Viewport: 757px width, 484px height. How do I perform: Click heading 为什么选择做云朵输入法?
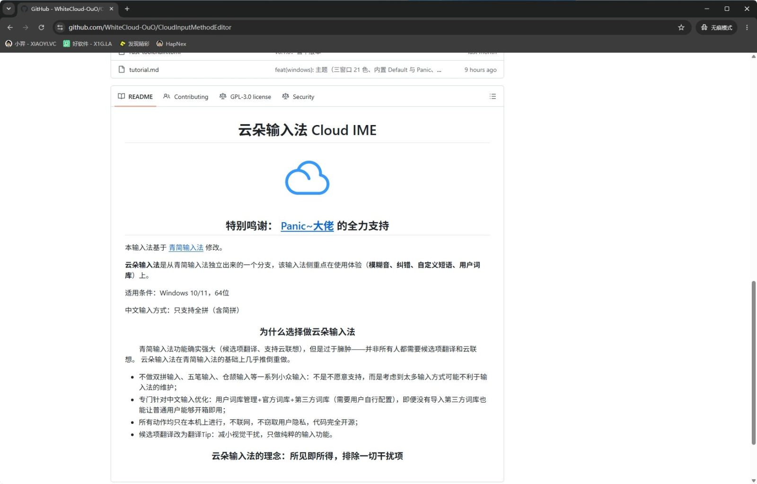(307, 332)
